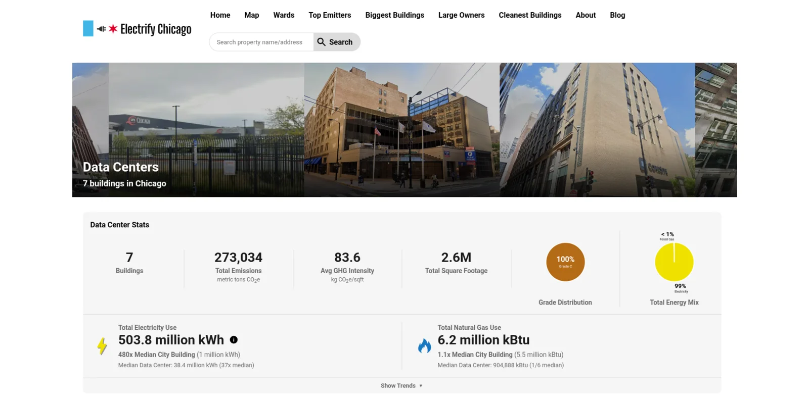Navigate to Top Emitters
Image resolution: width=809 pixels, height=404 pixels.
(x=330, y=15)
